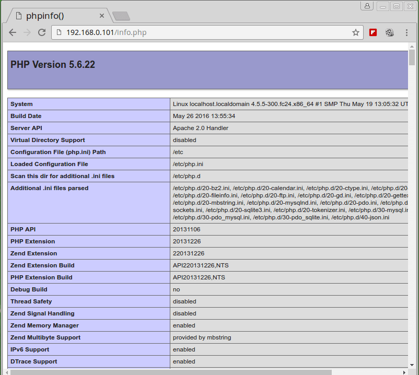Screen dimensions: 419x375
Task: Reload the info.php page
Action: [x=42, y=32]
